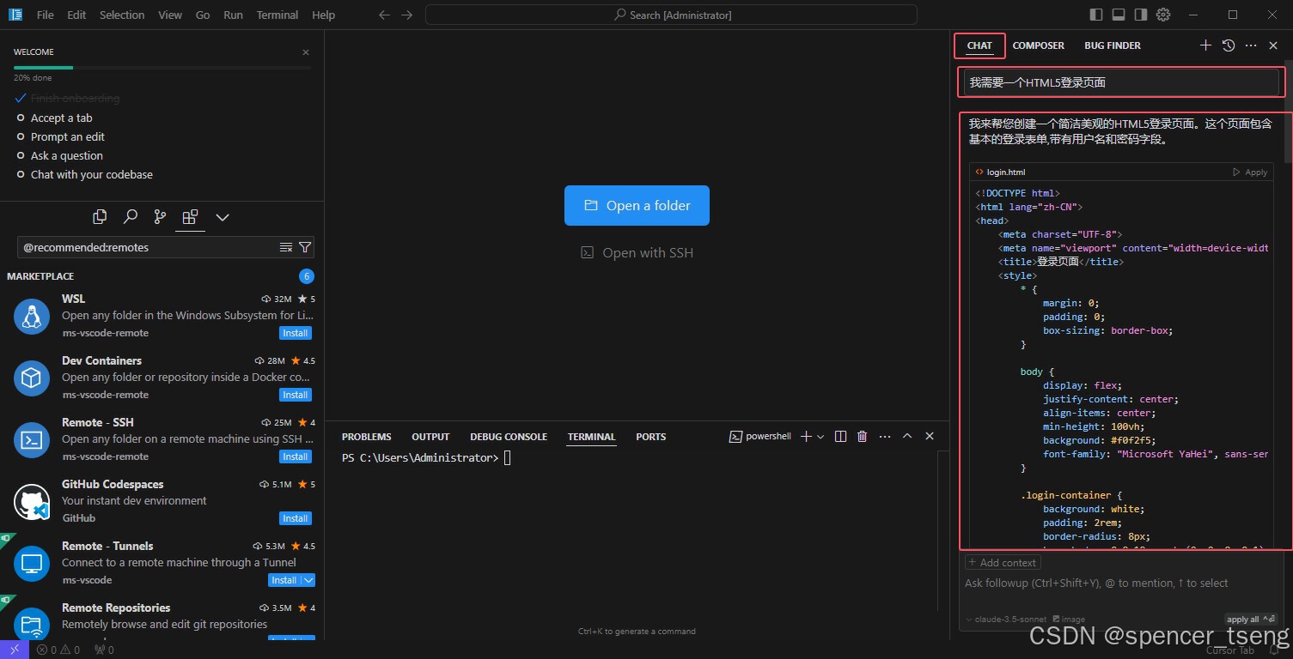Viewport: 1293px width, 659px height.
Task: Click the powershell terminal label
Action: [x=760, y=437]
